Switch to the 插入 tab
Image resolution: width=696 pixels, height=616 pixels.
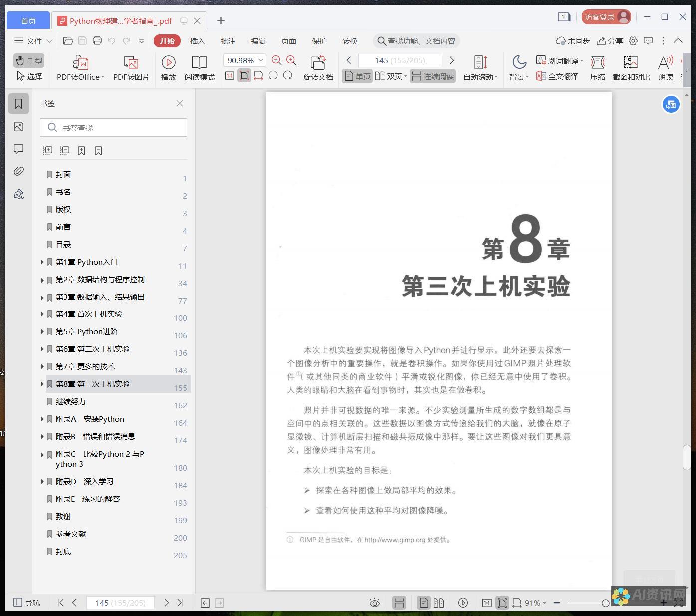[197, 41]
